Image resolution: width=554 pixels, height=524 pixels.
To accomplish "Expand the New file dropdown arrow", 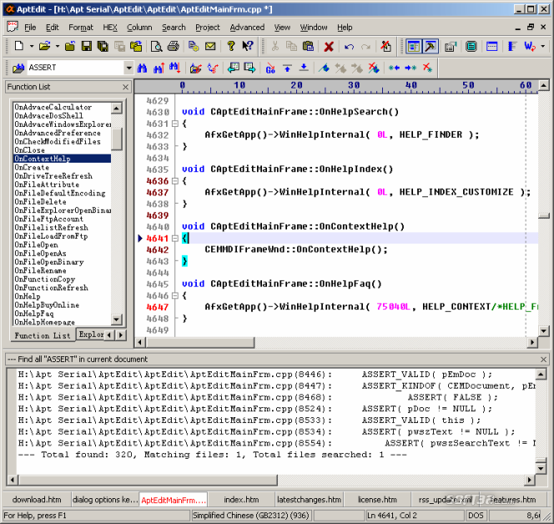I will [x=30, y=47].
